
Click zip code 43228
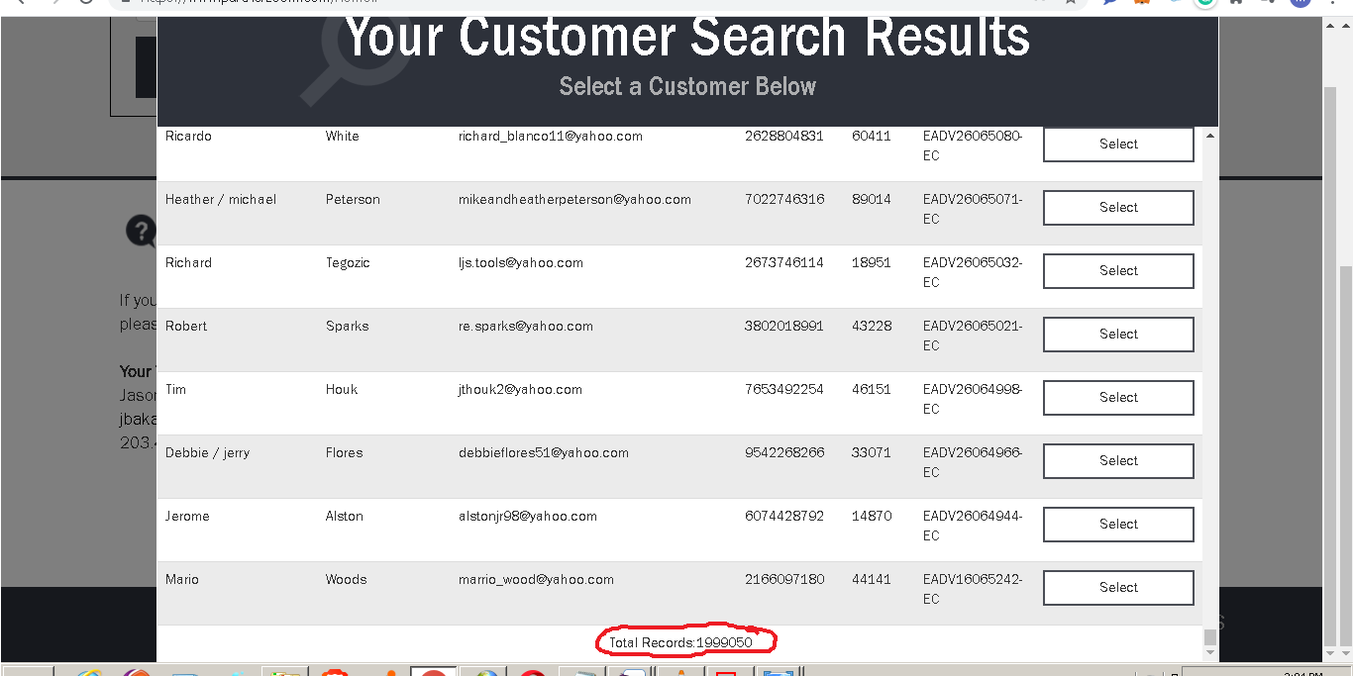(872, 327)
